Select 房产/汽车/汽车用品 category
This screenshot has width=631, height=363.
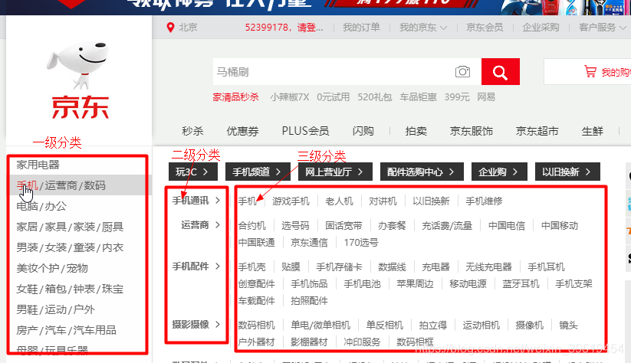click(x=66, y=330)
